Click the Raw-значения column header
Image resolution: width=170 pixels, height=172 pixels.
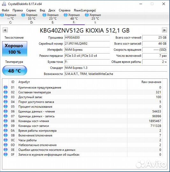pyautogui.click(x=145, y=82)
